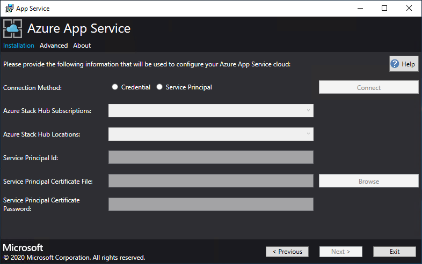This screenshot has height=264, width=422.
Task: Click the Certificate Password input field
Action: (210, 205)
